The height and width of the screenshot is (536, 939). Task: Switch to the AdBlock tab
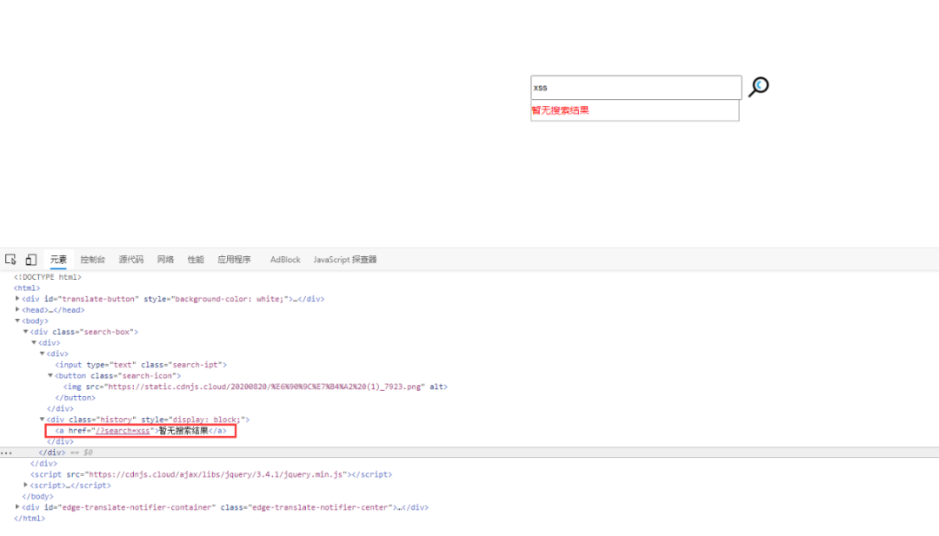coord(285,260)
